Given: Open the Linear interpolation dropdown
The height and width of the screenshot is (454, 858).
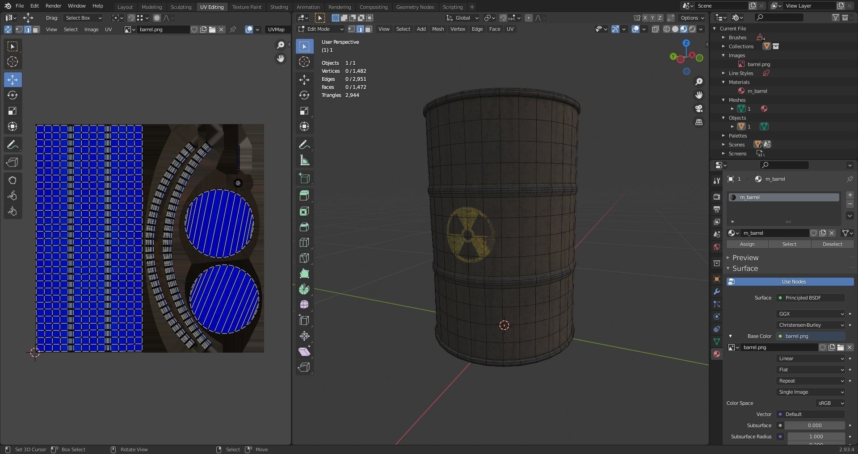Looking at the screenshot, I should pyautogui.click(x=811, y=358).
